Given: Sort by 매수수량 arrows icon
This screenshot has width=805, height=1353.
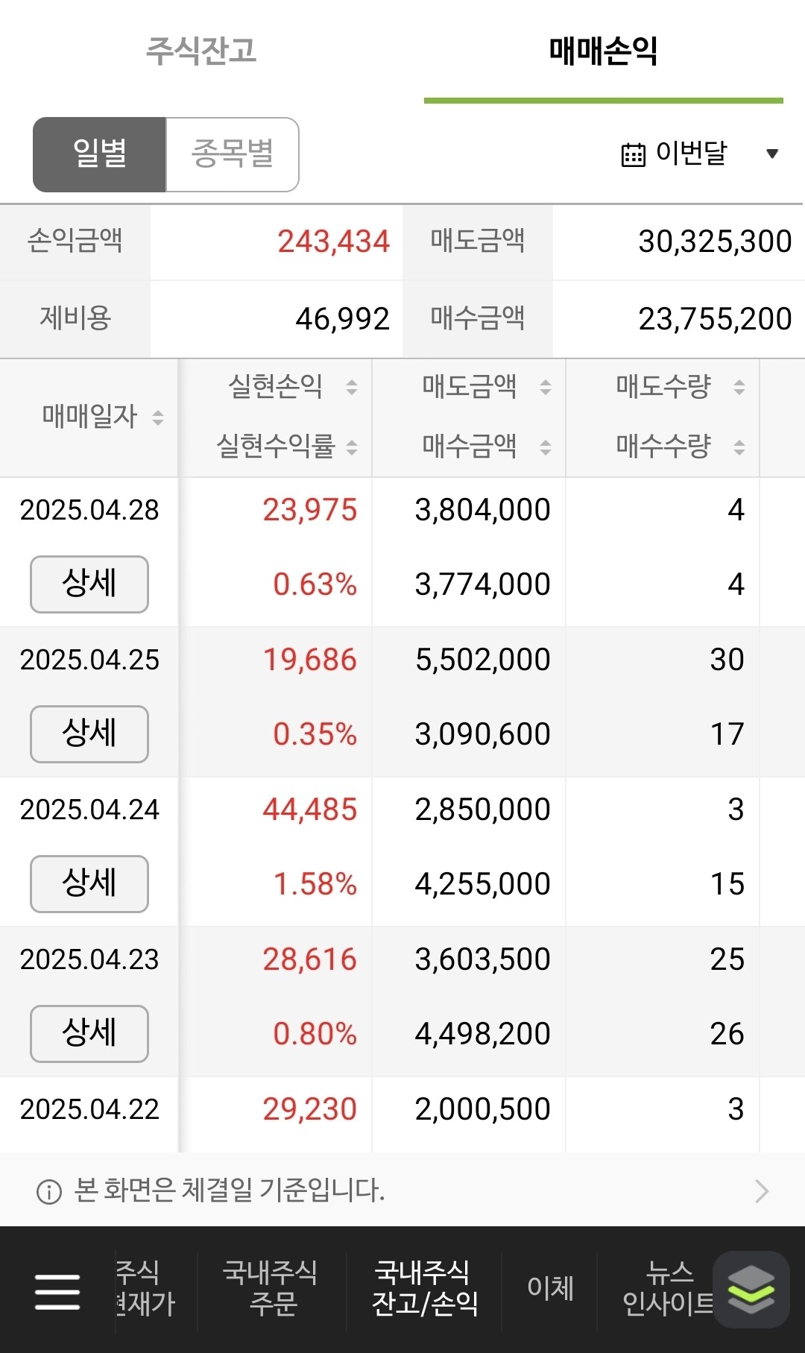Looking at the screenshot, I should click(739, 447).
